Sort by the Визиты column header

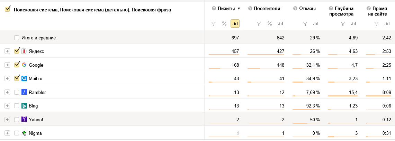click(x=226, y=9)
